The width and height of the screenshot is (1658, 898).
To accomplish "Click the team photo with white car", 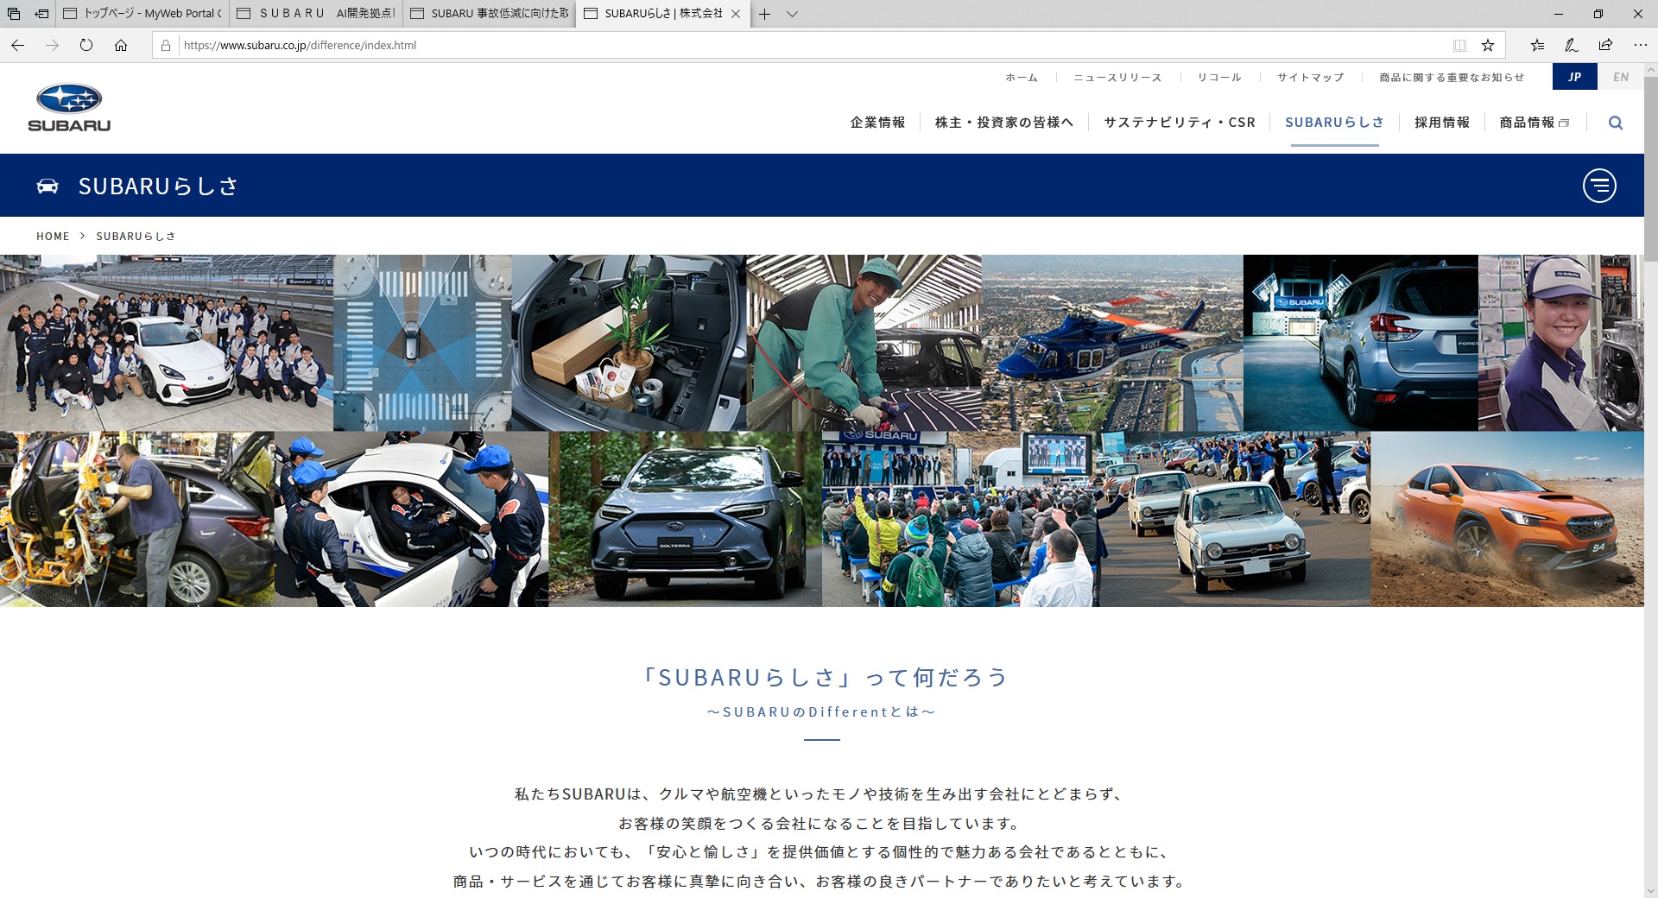I will pyautogui.click(x=167, y=343).
